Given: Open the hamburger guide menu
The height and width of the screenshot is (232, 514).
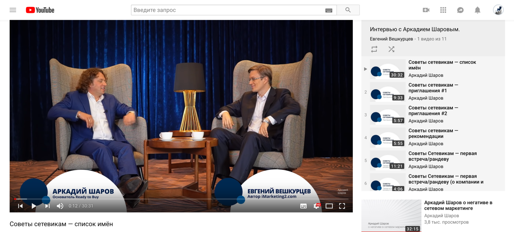Looking at the screenshot, I should (13, 10).
